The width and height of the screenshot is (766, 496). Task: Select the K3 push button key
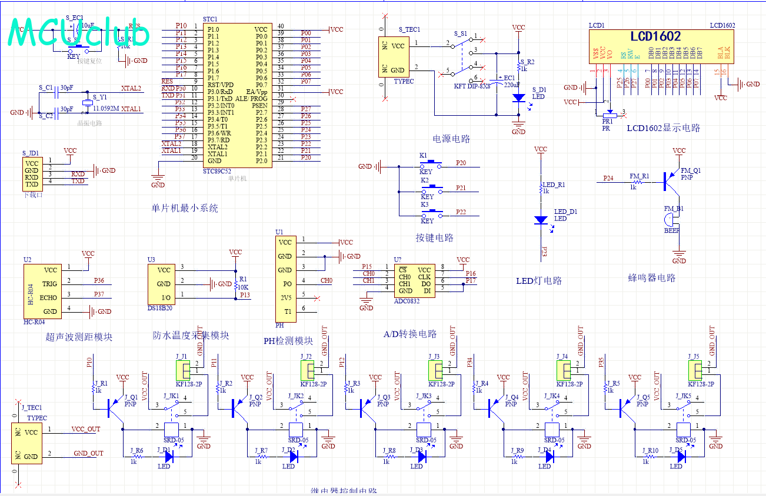435,212
